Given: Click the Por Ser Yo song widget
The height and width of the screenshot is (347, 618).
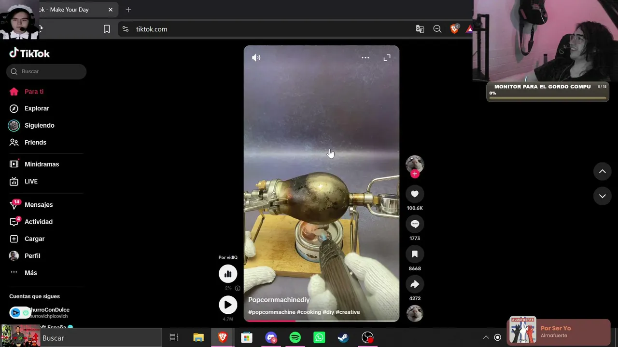Looking at the screenshot, I should click(x=559, y=331).
